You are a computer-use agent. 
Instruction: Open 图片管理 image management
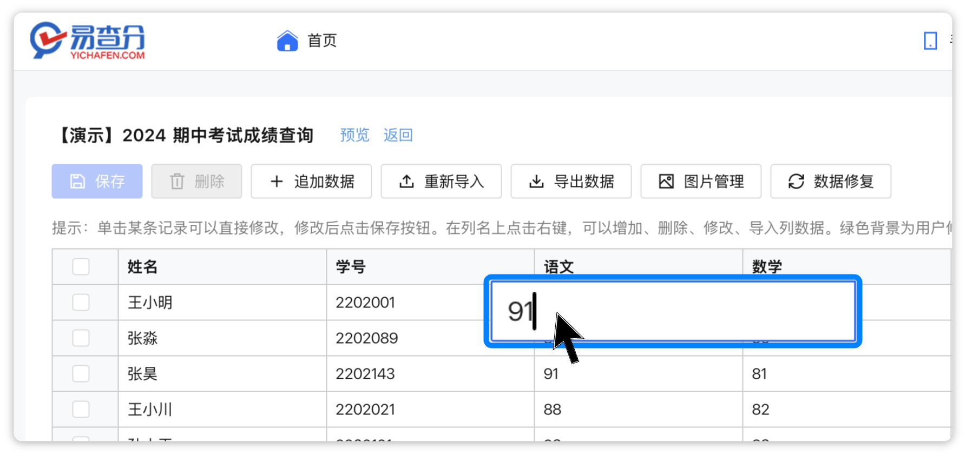(x=701, y=182)
